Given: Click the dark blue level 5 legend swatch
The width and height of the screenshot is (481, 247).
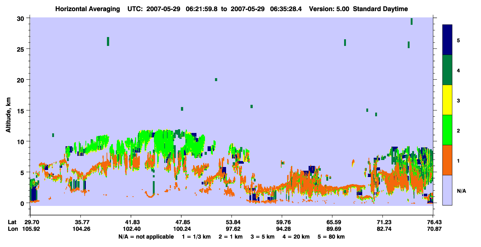Looking at the screenshot, I should coord(447,40).
